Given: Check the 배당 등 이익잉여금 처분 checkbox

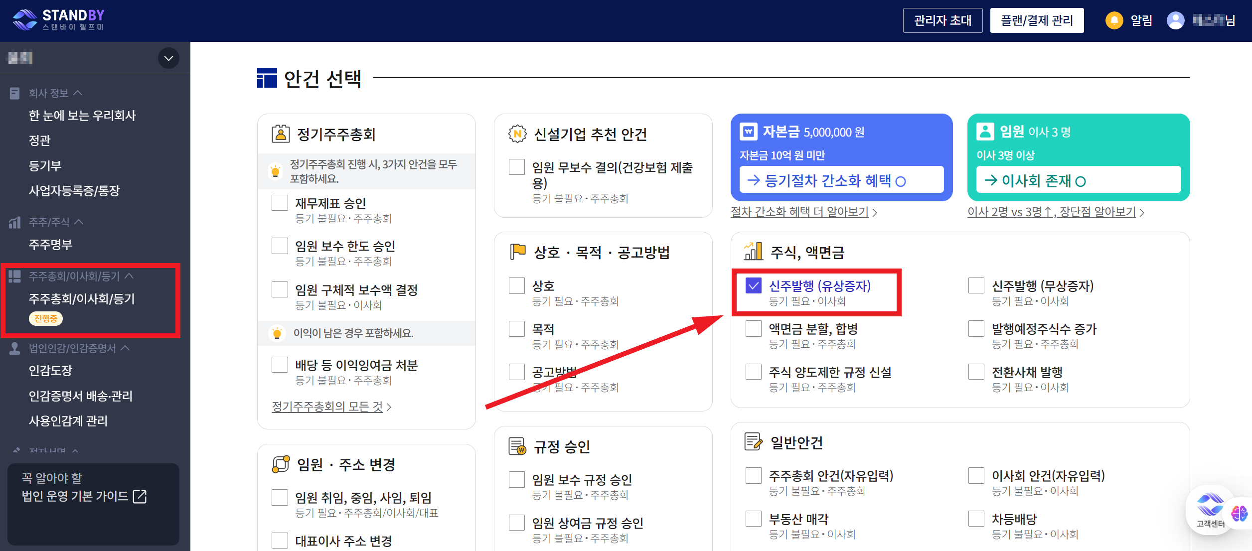Looking at the screenshot, I should click(280, 365).
